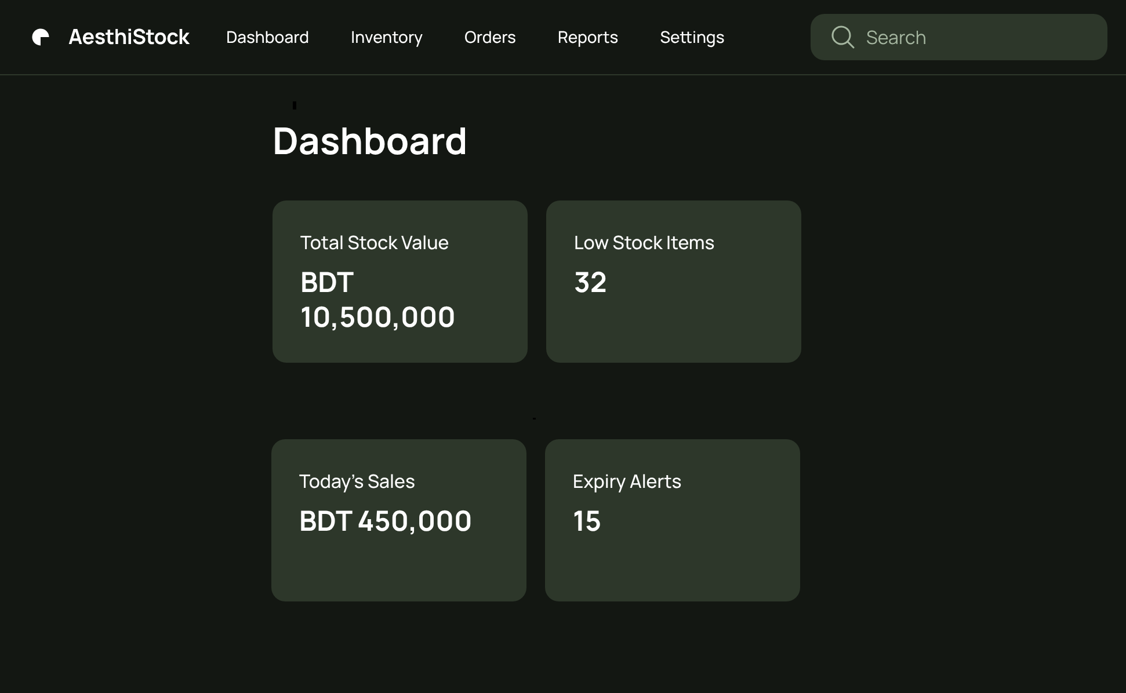
Task: Open the Settings section from the navigation
Action: [x=692, y=37]
